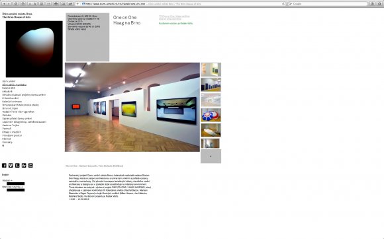Open Otisky v médiích menu link
The image size is (384, 239).
(11, 132)
